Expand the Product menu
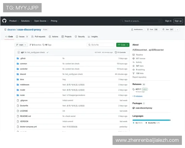Viewport: 185px width, 148px height. click(x=14, y=21)
